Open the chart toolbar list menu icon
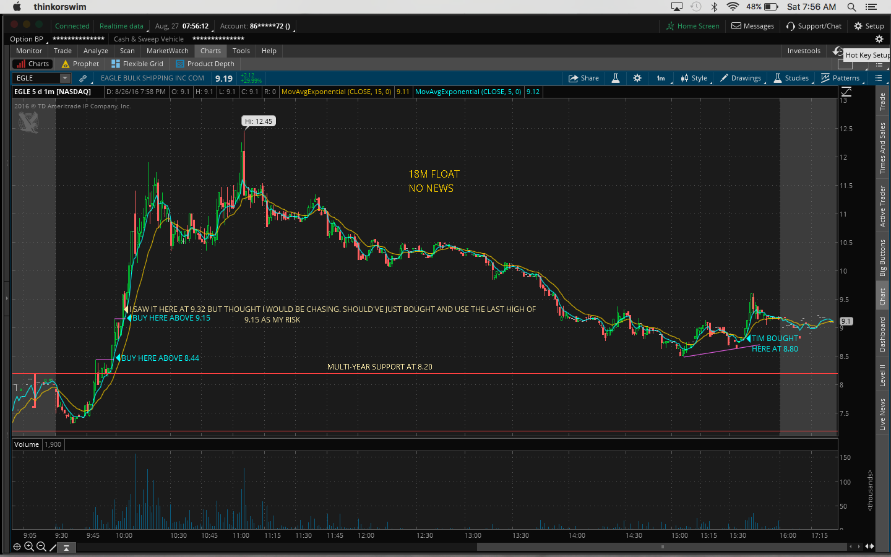Screen dimensions: 891x557 pos(879,78)
